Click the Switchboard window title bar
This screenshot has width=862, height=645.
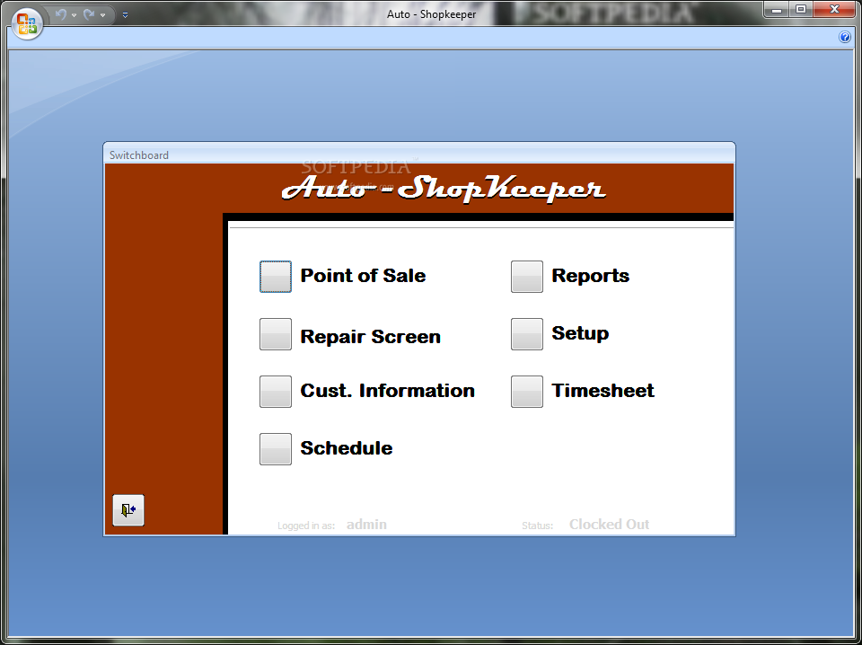(x=419, y=155)
